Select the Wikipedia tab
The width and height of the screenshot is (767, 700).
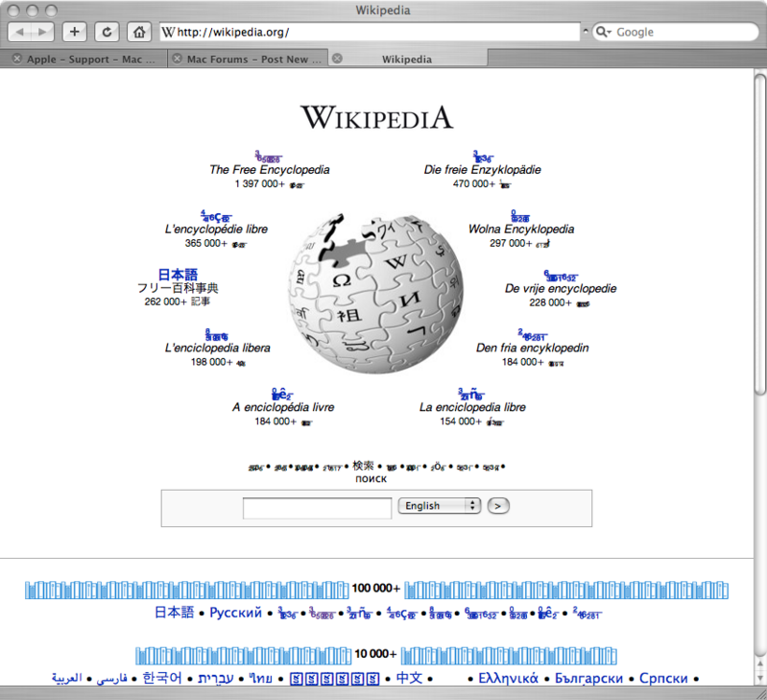coord(407,59)
